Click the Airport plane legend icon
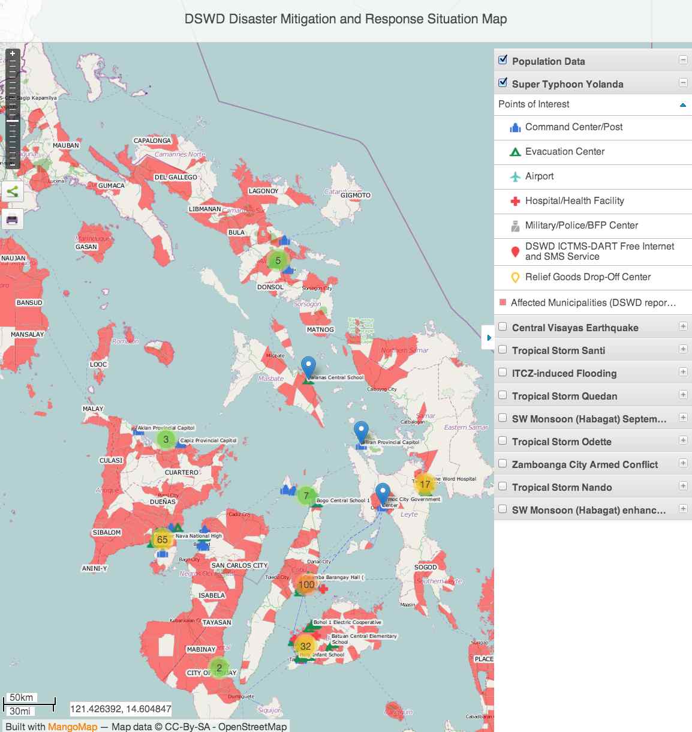692x732 pixels. (x=515, y=176)
